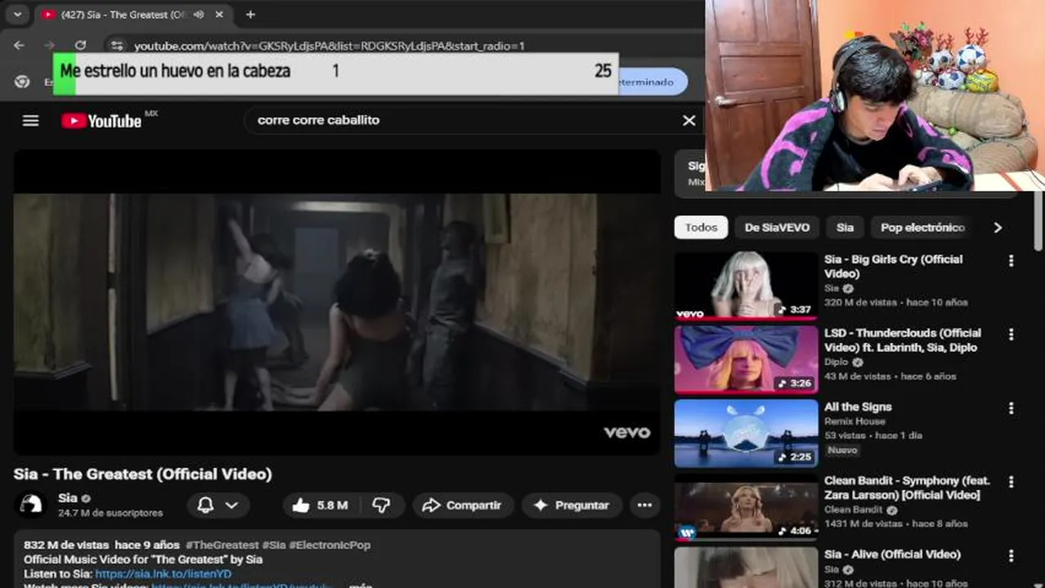Open options menu for All the Signs
1045x588 pixels.
pyautogui.click(x=1011, y=408)
